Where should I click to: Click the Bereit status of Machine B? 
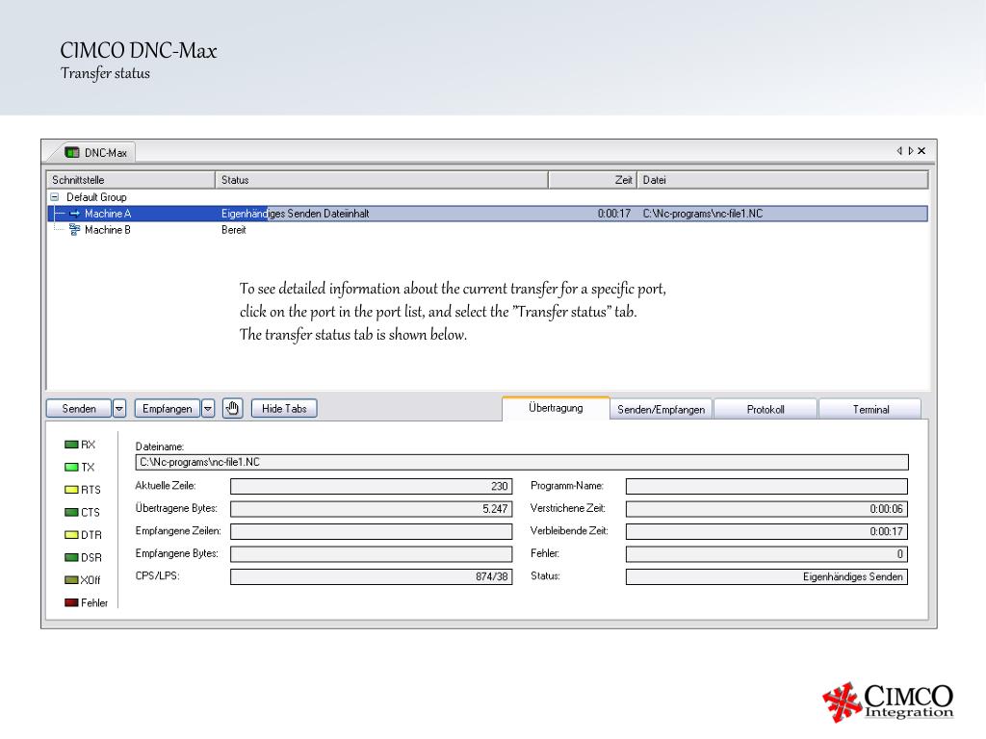click(x=233, y=230)
